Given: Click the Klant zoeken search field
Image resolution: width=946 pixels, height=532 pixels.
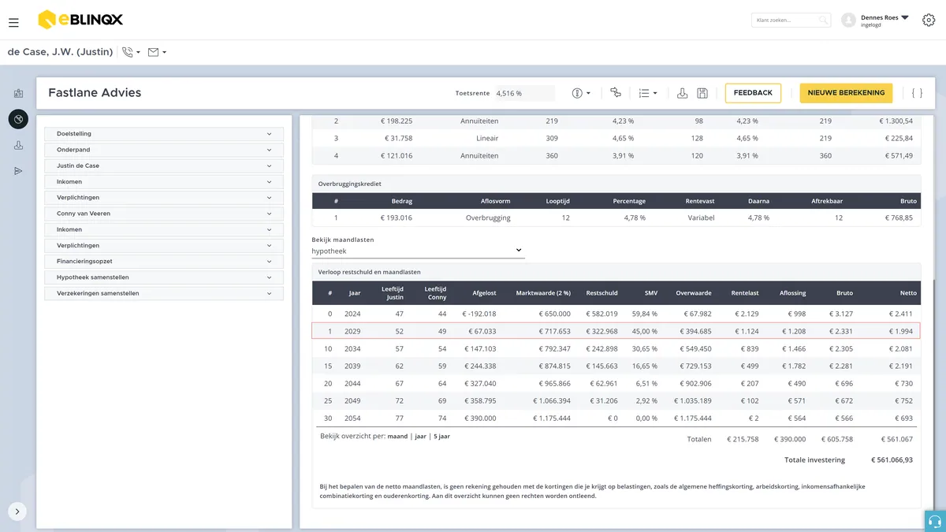Looking at the screenshot, I should coord(791,20).
